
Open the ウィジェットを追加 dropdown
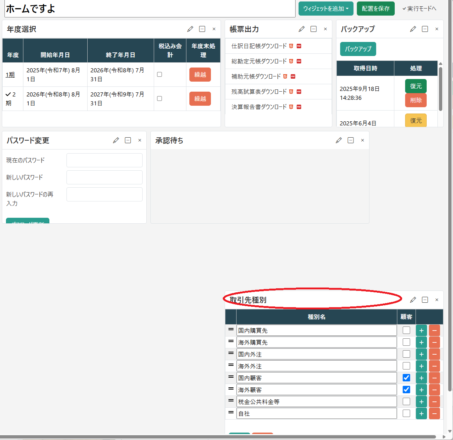coord(326,9)
